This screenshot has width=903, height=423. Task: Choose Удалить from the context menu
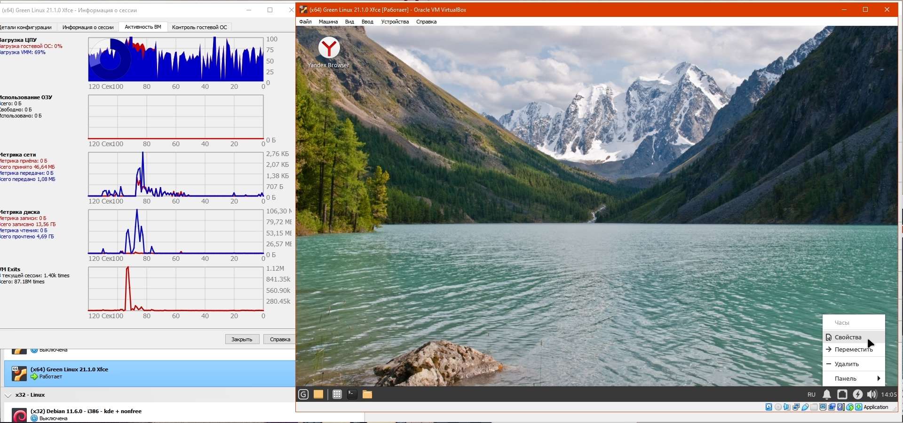coord(854,364)
